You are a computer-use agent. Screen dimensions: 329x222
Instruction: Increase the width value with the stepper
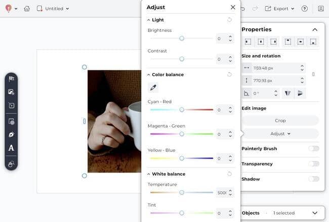pyautogui.click(x=302, y=66)
